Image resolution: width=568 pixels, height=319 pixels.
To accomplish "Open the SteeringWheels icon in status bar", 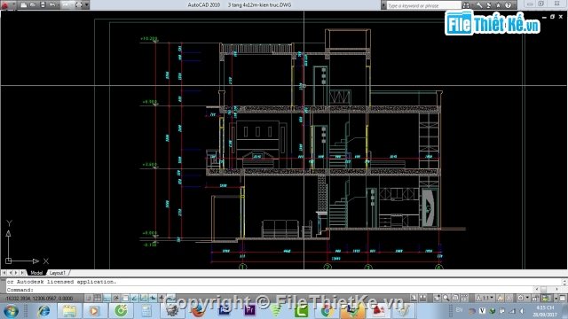I will (x=455, y=298).
